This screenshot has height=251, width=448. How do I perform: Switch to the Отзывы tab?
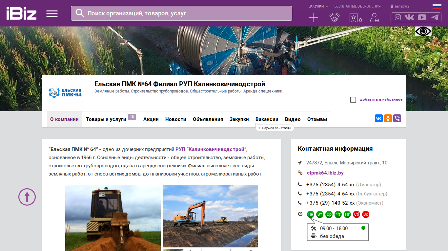317,119
